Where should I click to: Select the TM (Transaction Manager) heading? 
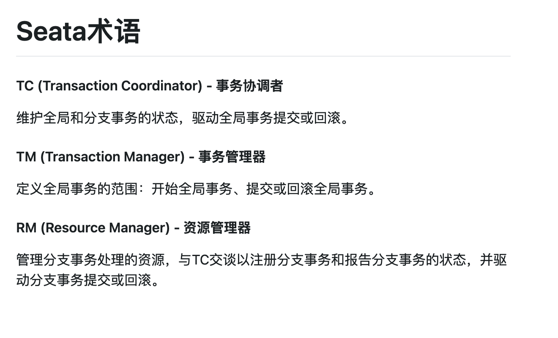[141, 157]
